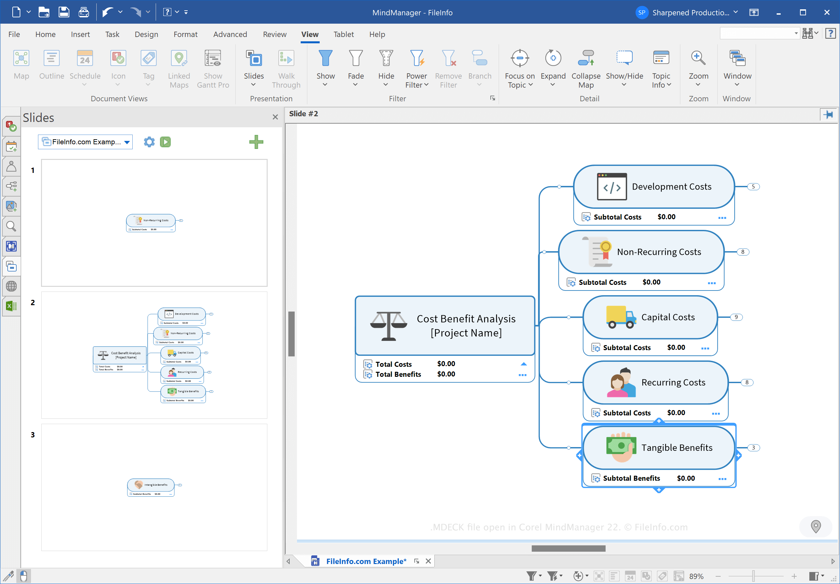Screen dimensions: 840x584
Task: Open the browser globe sidebar icon
Action: click(x=11, y=286)
